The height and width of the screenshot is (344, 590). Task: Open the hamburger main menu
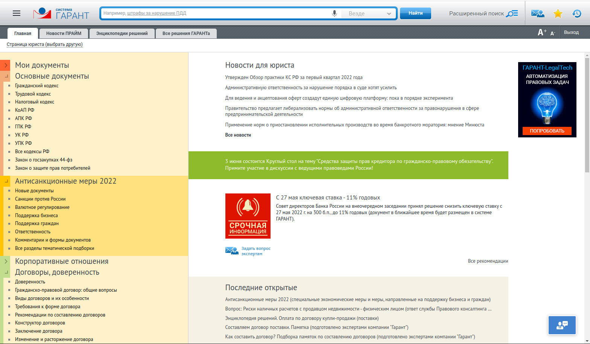coord(17,13)
